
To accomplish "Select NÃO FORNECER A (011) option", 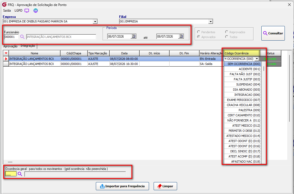I will pyautogui.click(x=242, y=120).
